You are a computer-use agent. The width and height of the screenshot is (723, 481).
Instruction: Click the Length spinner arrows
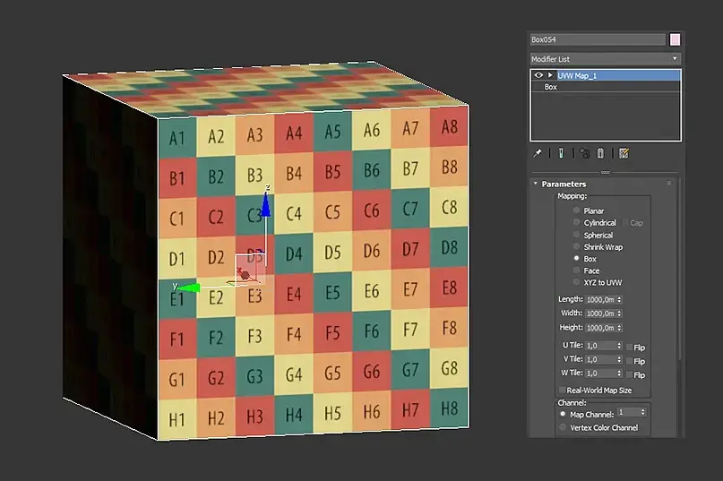pos(619,300)
